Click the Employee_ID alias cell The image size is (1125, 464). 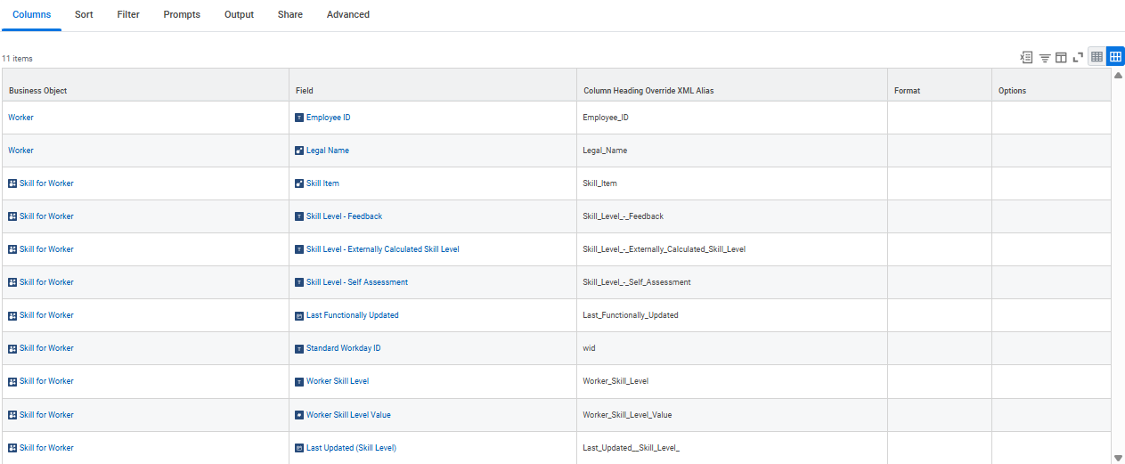click(732, 118)
